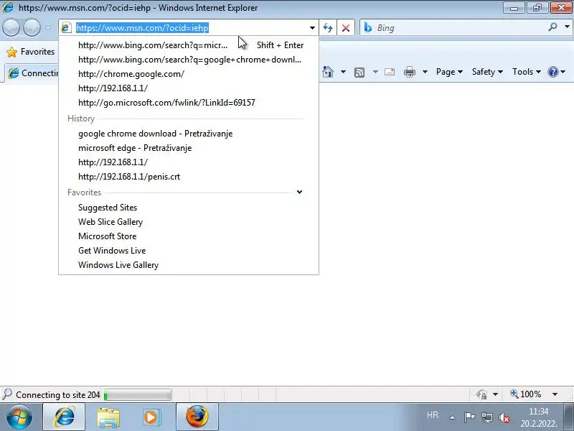Select first http://192.168.1.1/ typed suggestion
Image resolution: width=574 pixels, height=431 pixels.
(189, 88)
